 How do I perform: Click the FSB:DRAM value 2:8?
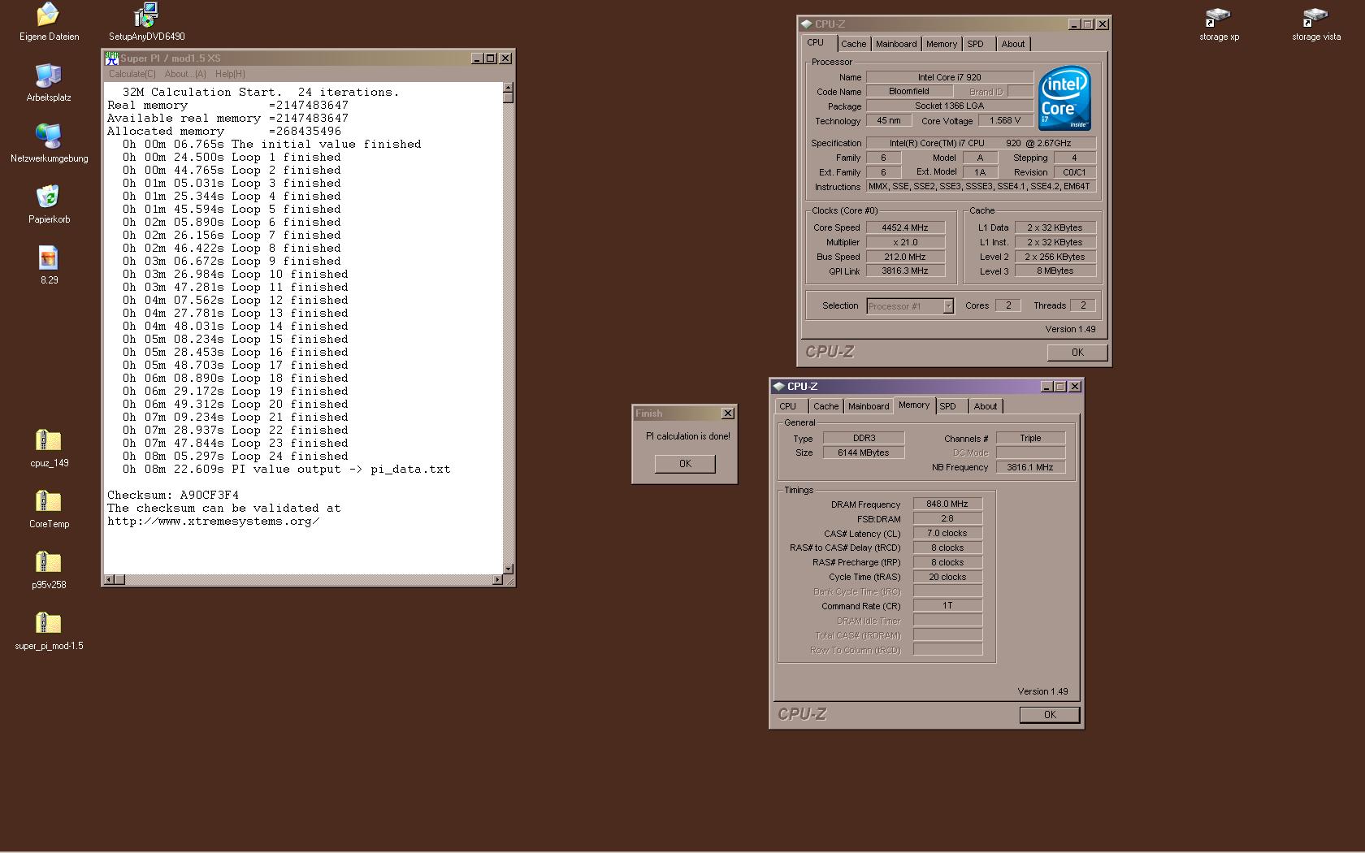pyautogui.click(x=947, y=518)
